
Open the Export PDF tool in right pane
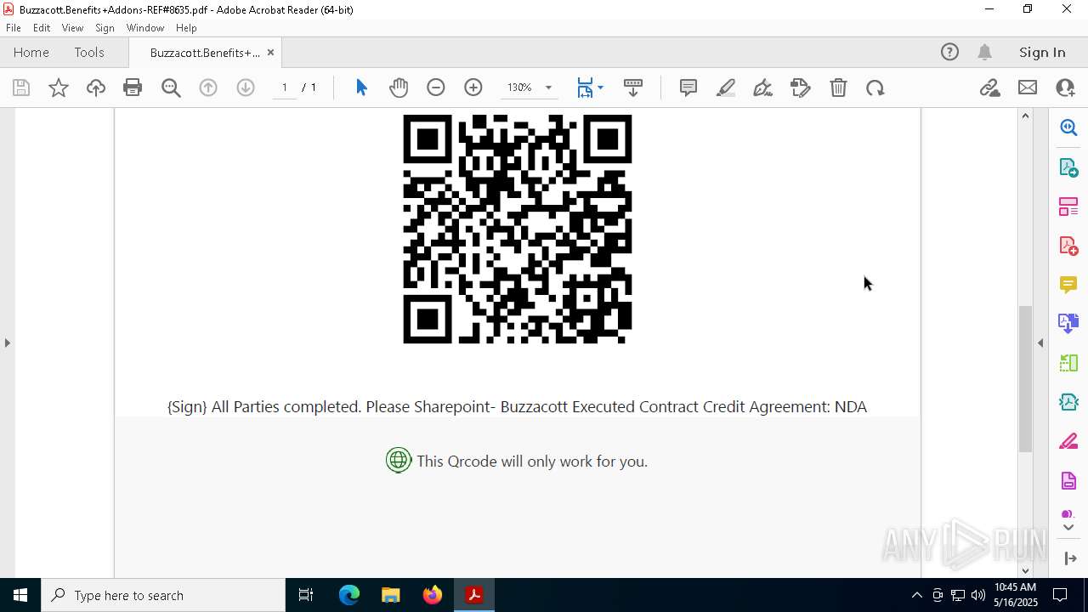1068,167
